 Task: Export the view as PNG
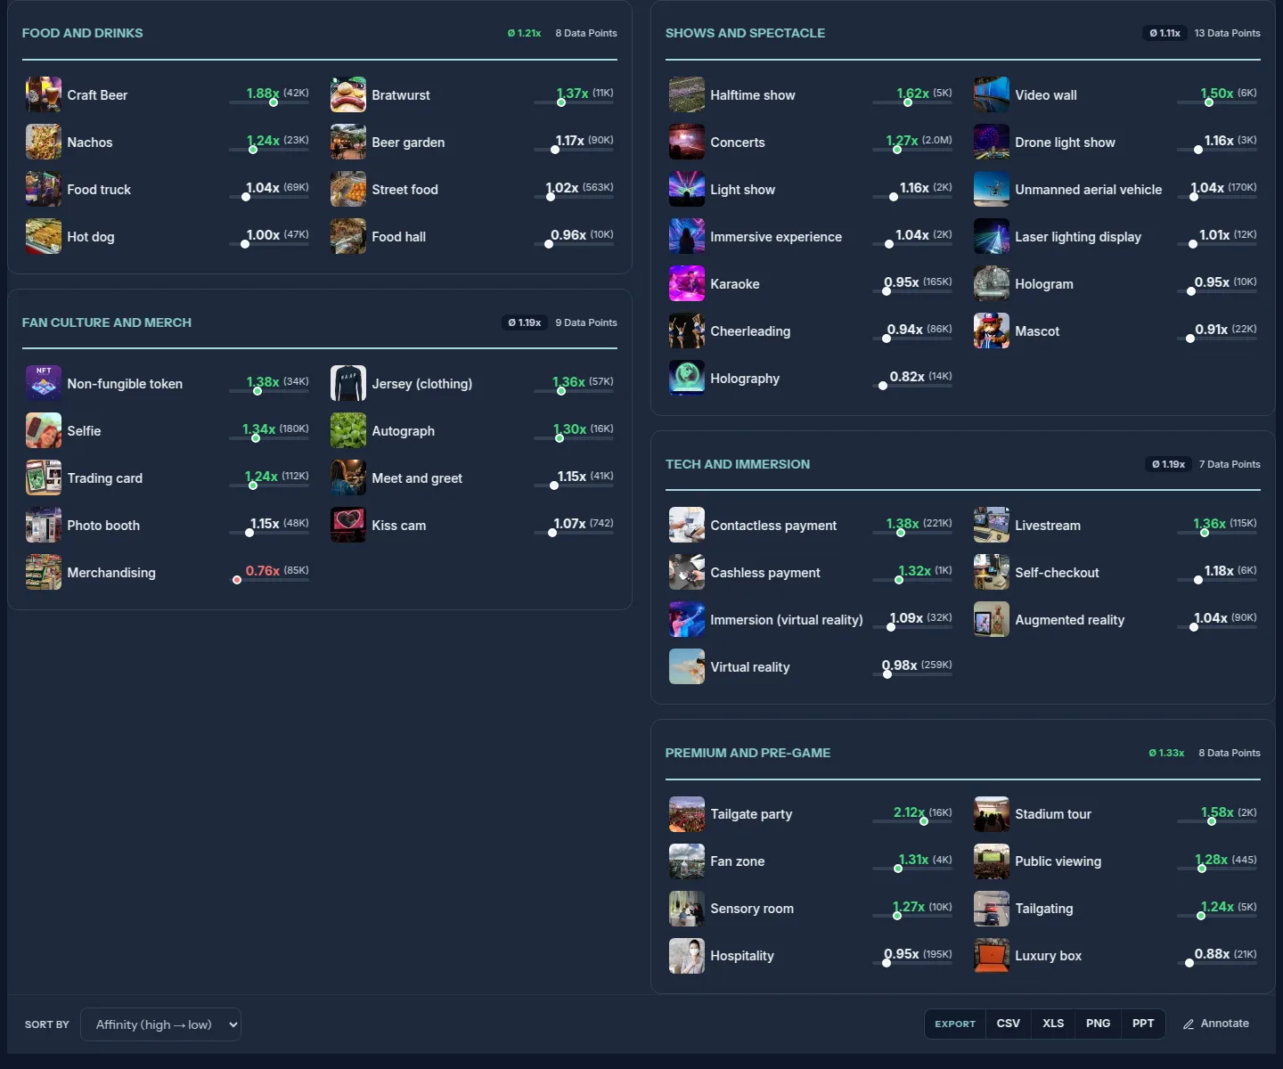click(1098, 1024)
